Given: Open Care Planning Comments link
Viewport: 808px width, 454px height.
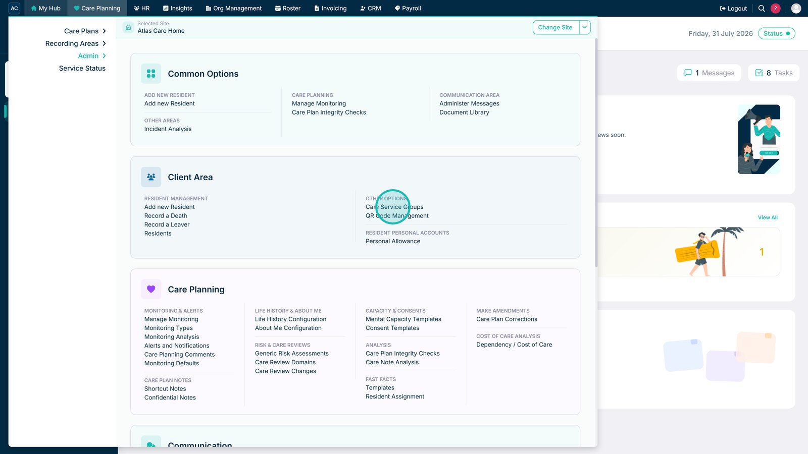Looking at the screenshot, I should point(179,355).
